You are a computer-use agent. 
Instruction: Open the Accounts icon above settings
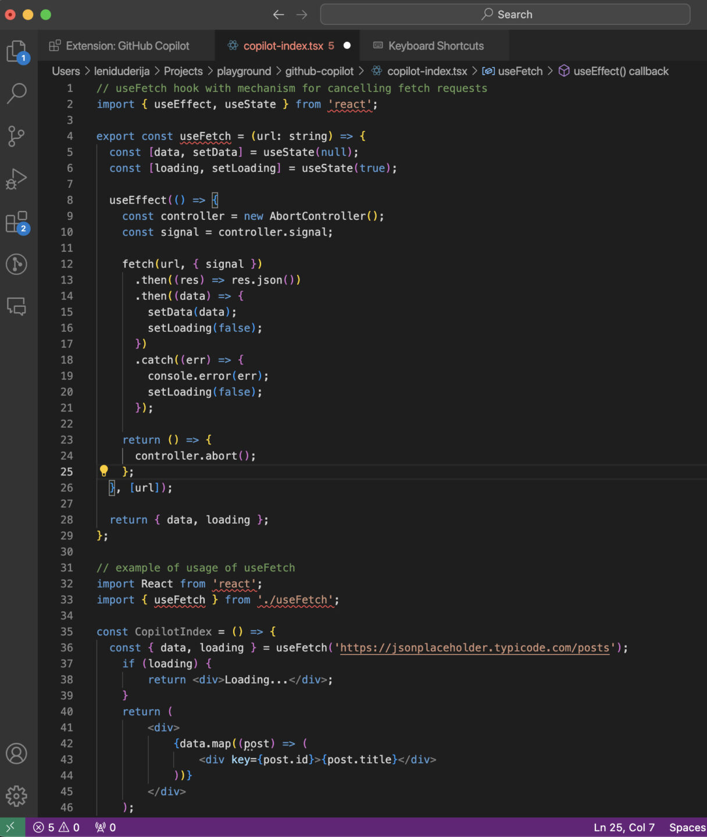click(17, 753)
